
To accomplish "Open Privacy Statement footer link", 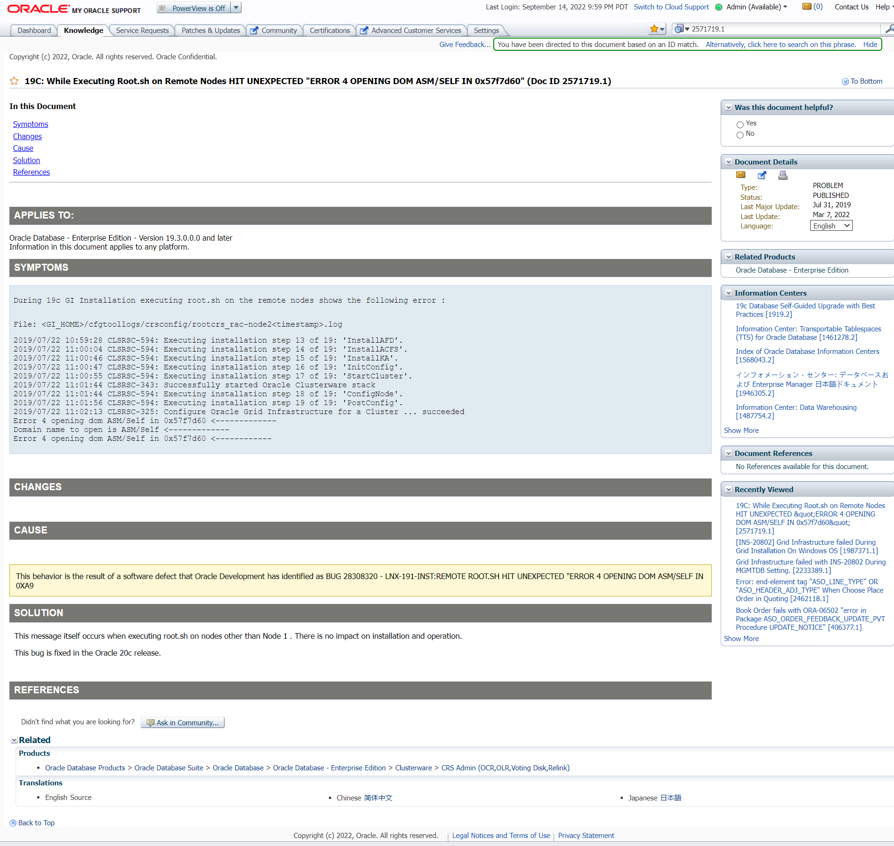I will 586,836.
